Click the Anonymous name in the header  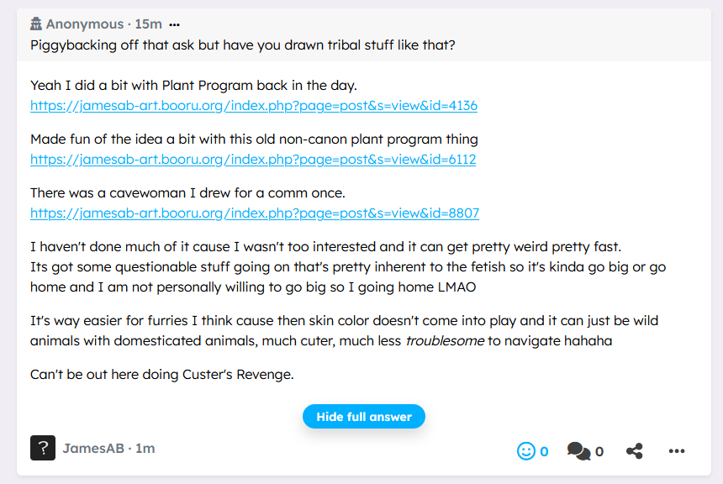(84, 24)
